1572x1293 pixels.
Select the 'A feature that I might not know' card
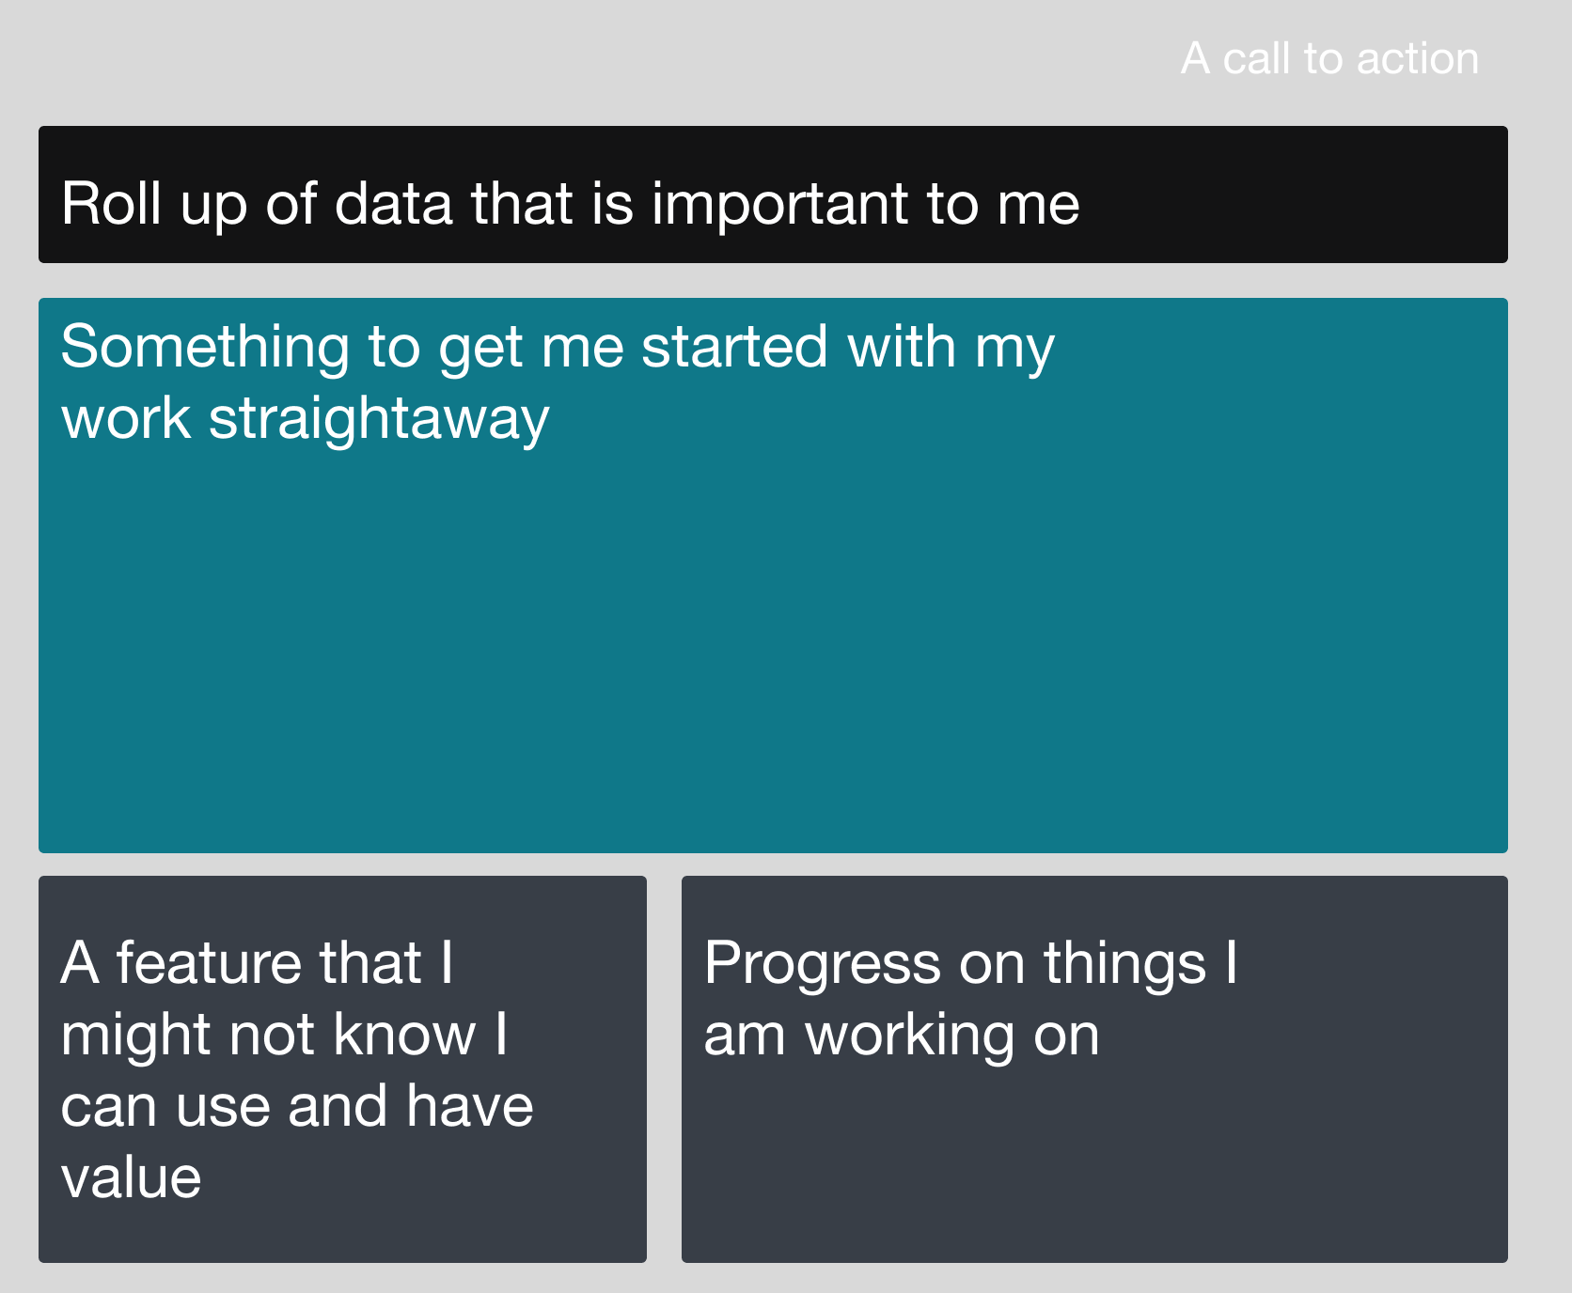point(342,1069)
